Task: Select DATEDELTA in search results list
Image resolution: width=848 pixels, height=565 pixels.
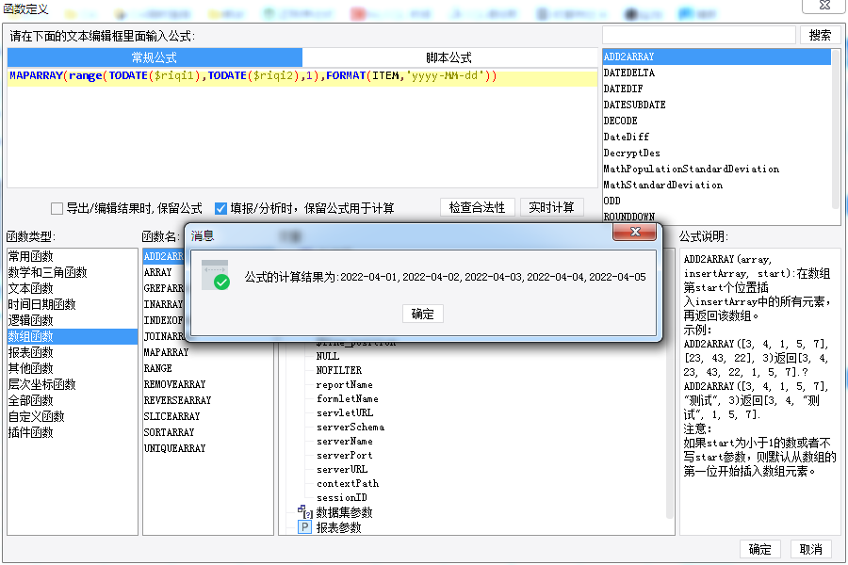Action: click(717, 73)
